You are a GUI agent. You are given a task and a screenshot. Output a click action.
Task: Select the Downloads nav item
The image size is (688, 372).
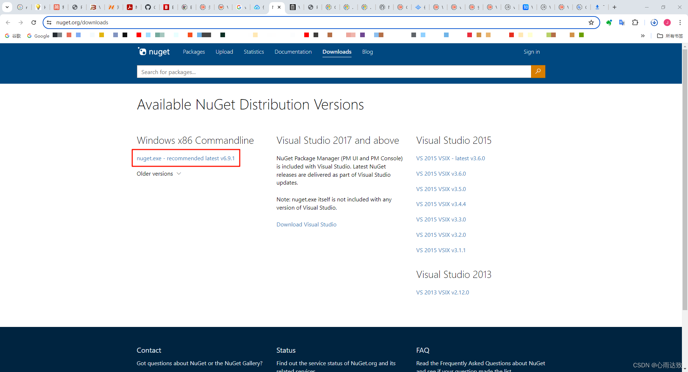pos(337,52)
